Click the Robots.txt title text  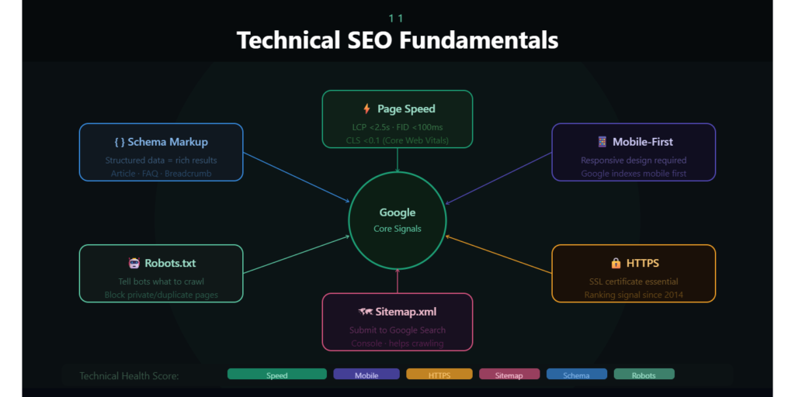[x=170, y=264]
